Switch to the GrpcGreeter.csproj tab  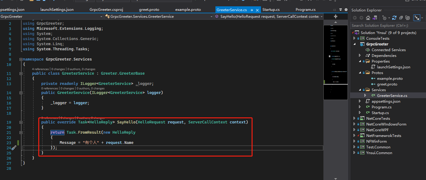tap(107, 10)
